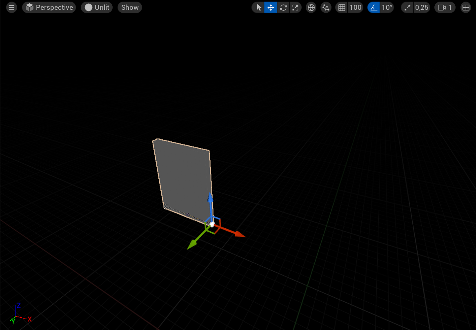Activate the Scale tool

295,7
